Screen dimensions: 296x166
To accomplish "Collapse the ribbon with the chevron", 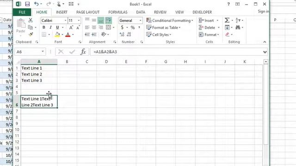I will [265, 42].
